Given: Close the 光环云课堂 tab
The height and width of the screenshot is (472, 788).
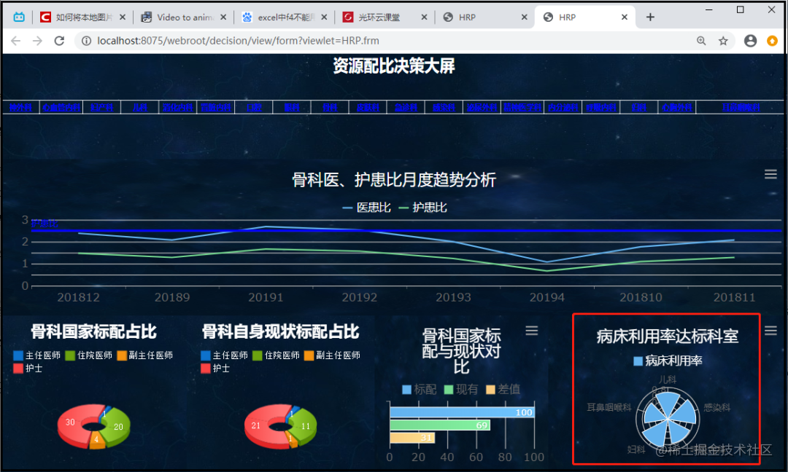Looking at the screenshot, I should [x=424, y=17].
